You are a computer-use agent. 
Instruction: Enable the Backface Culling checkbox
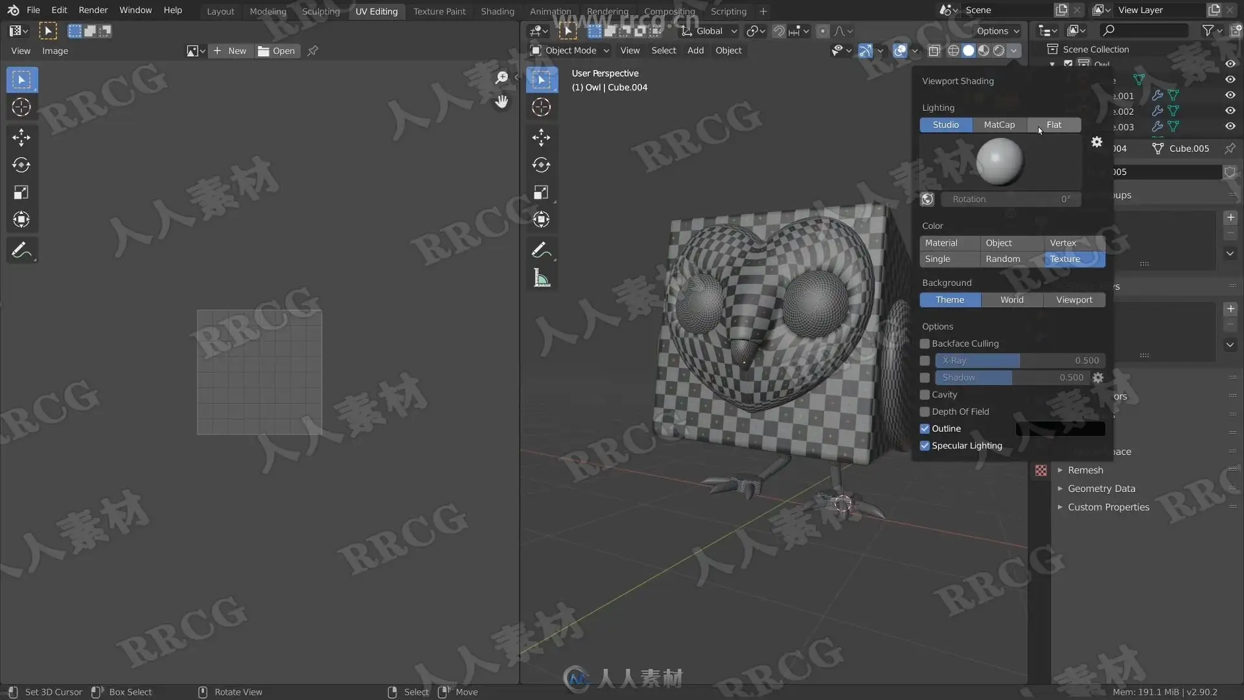925,344
